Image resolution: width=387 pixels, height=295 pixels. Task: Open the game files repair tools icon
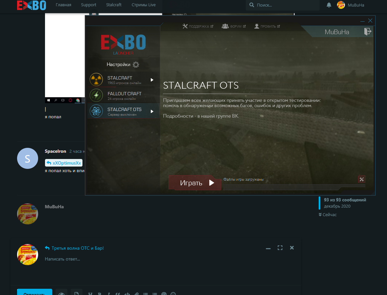coord(362,179)
